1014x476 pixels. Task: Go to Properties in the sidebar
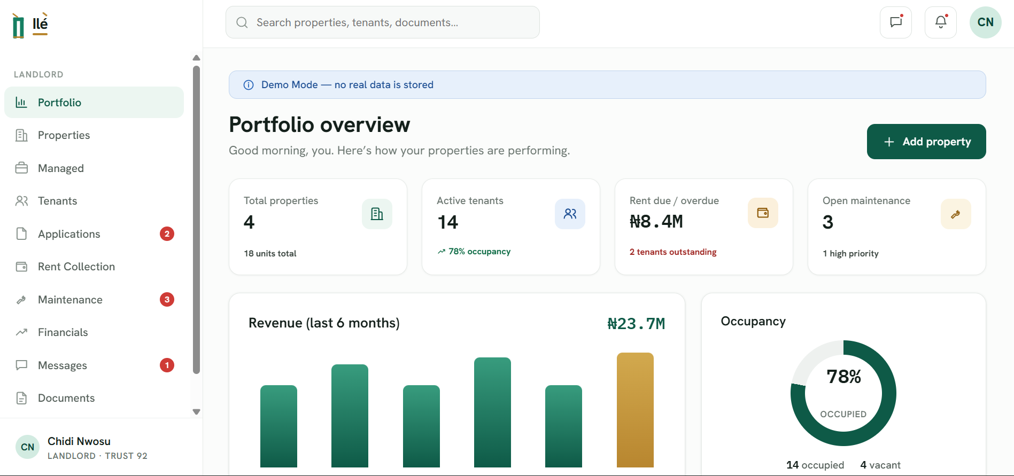[94, 135]
